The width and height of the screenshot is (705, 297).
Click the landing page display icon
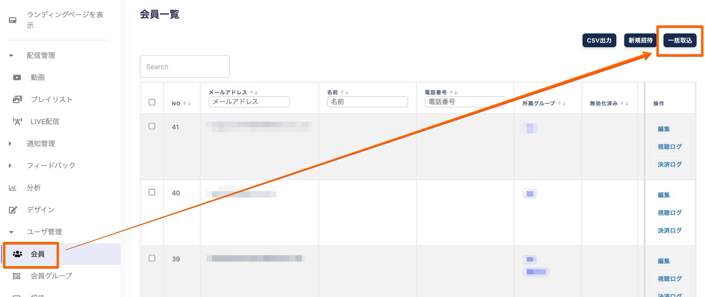pos(13,20)
